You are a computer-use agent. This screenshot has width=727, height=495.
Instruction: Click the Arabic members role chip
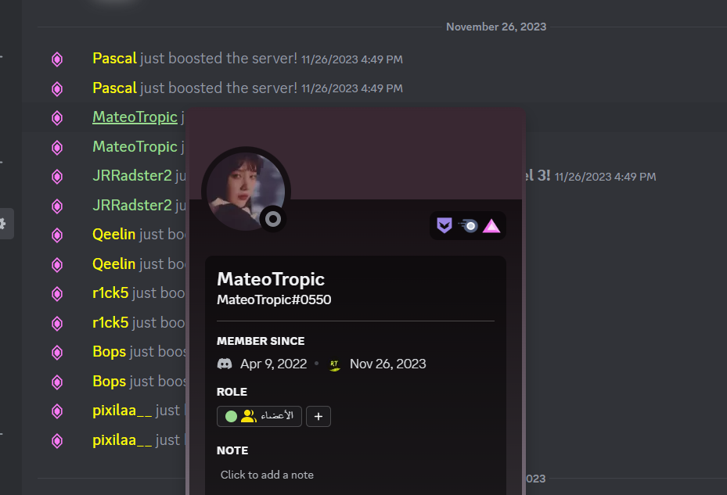pos(259,416)
